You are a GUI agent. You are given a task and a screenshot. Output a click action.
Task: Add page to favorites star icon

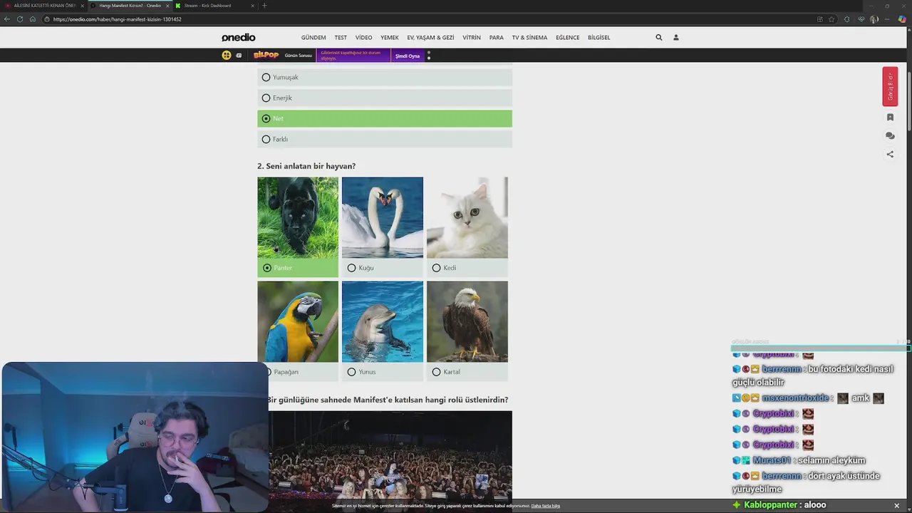pyautogui.click(x=831, y=19)
